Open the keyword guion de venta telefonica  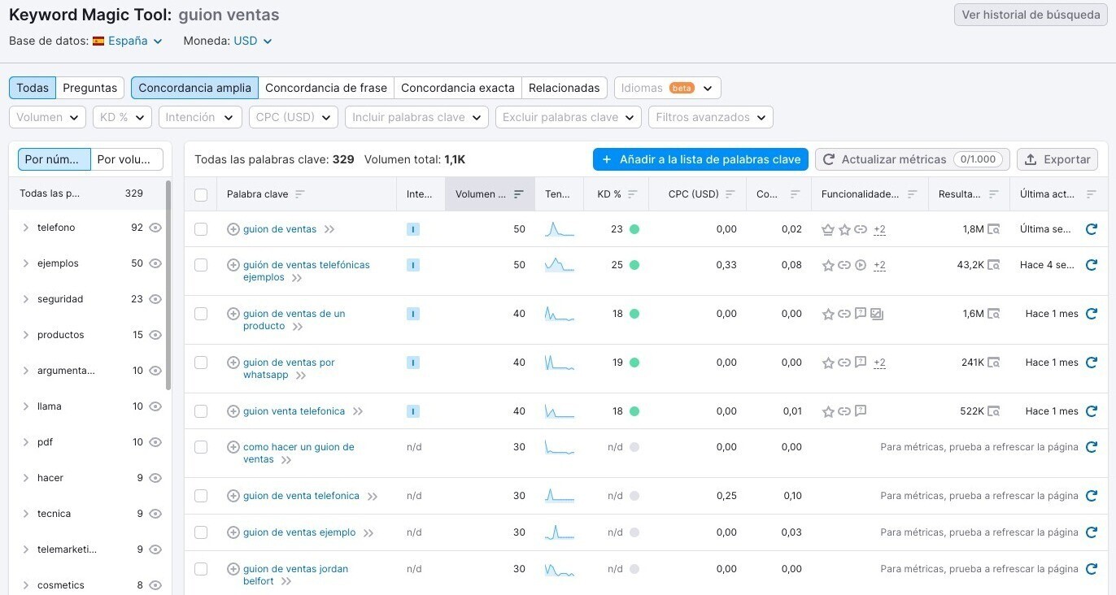tap(300, 495)
